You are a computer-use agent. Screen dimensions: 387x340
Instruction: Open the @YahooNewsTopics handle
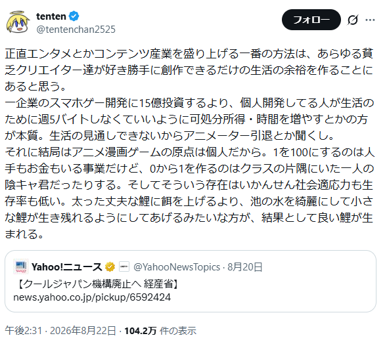(177, 267)
